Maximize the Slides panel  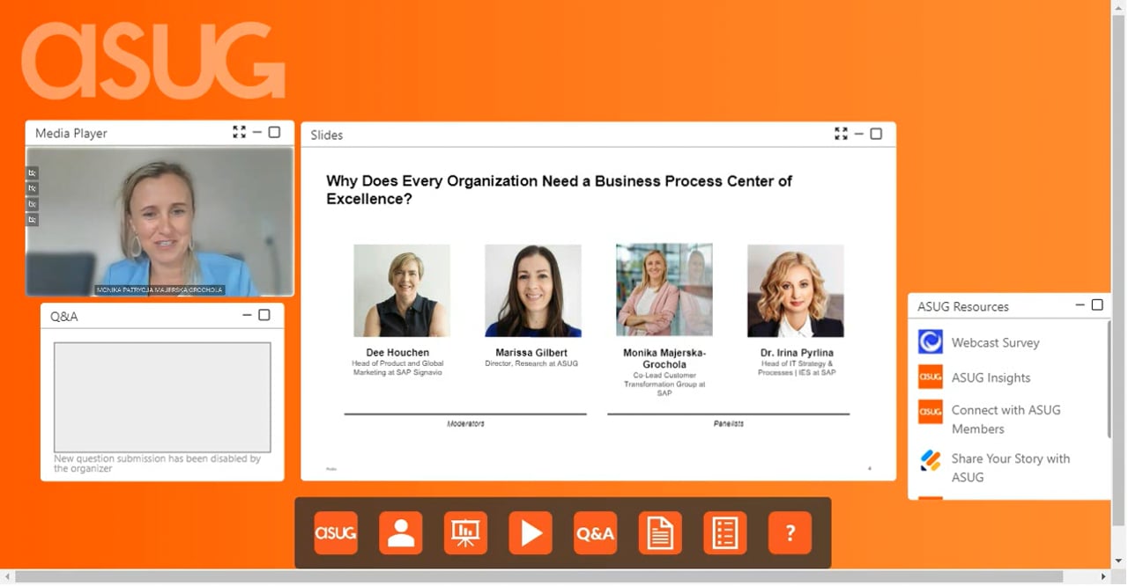876,134
